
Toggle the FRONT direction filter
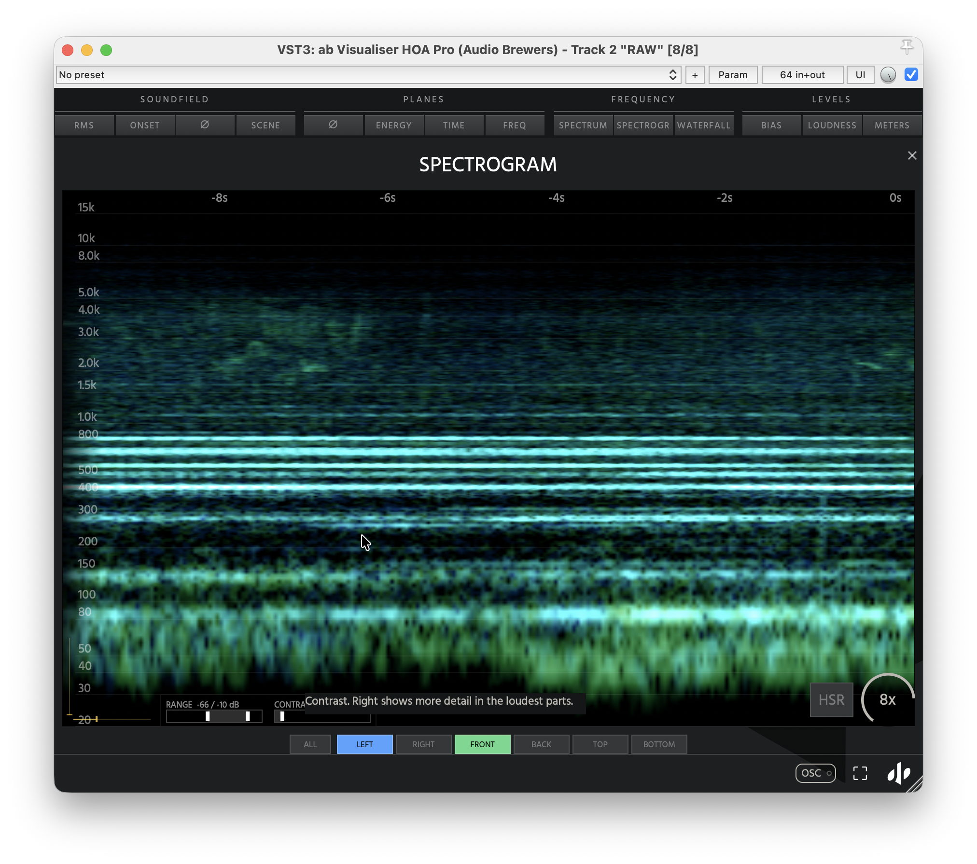[482, 744]
